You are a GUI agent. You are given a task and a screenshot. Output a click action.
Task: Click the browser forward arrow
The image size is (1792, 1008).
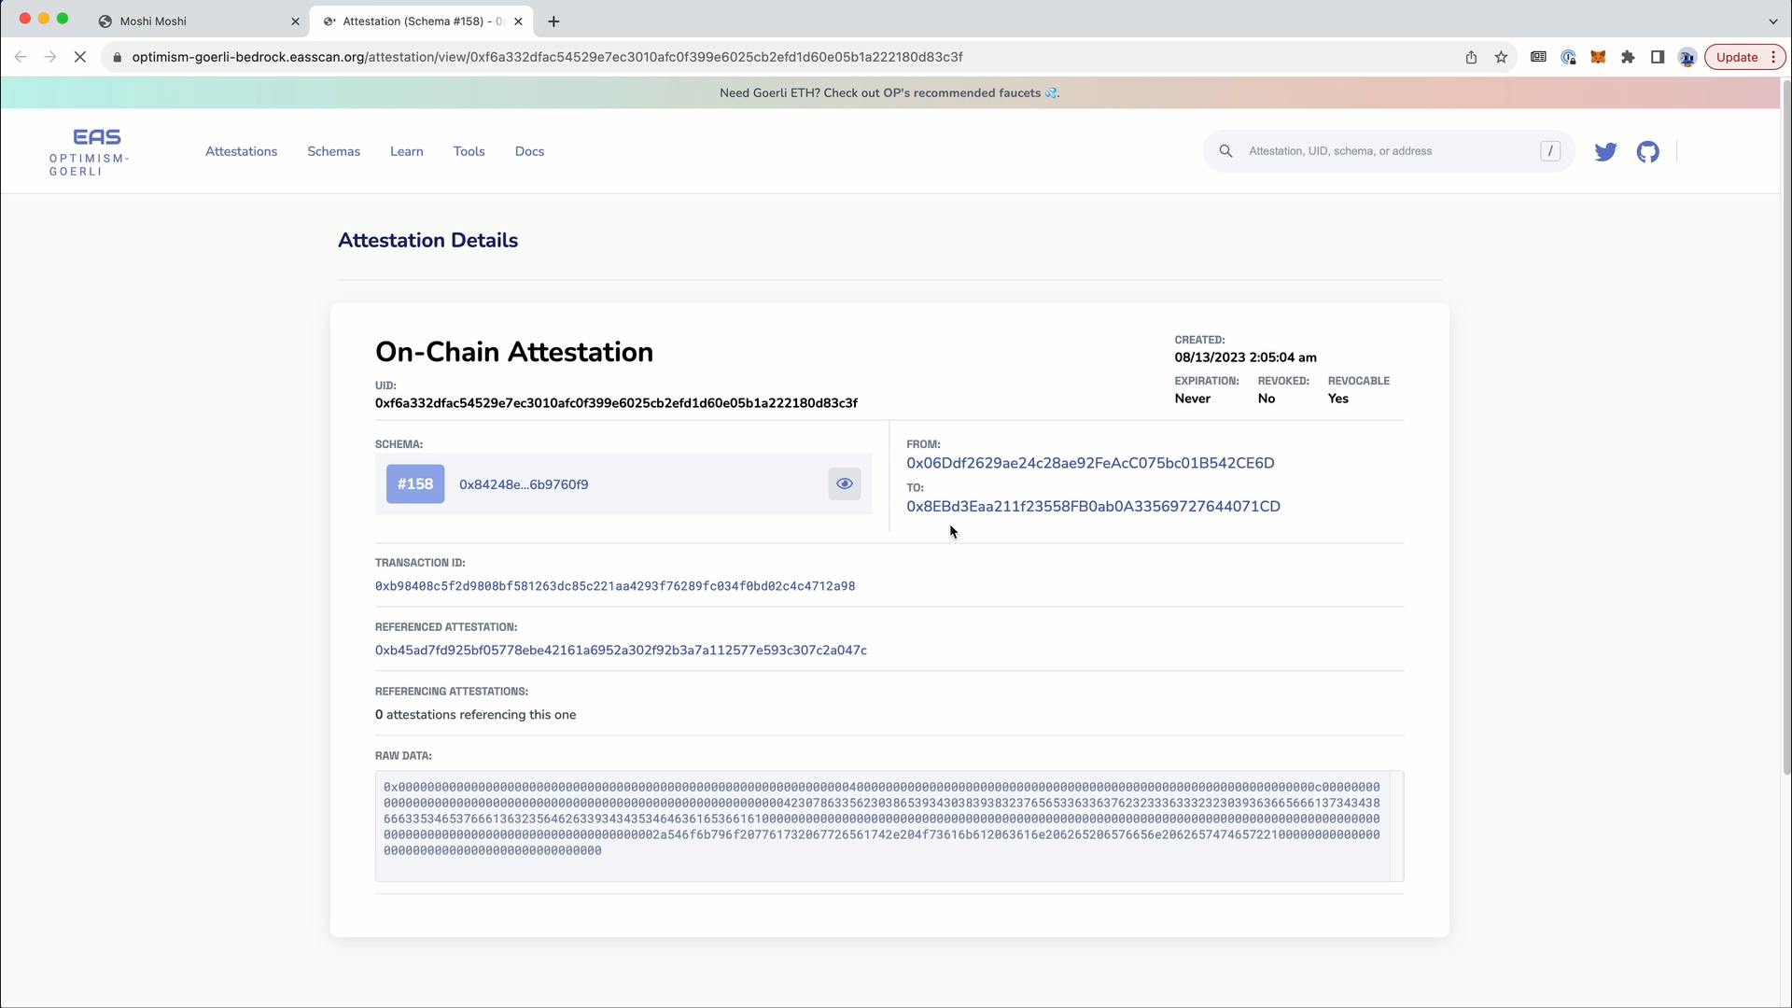pyautogui.click(x=50, y=57)
